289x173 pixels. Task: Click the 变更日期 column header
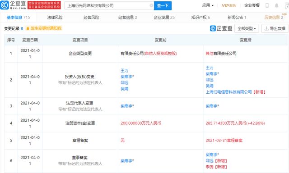30,40
